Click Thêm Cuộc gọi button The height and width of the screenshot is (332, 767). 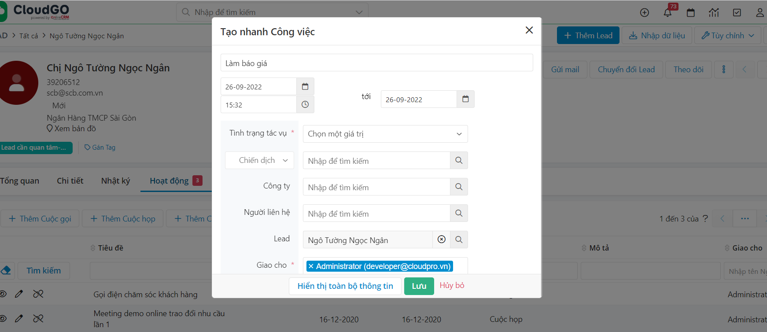40,218
